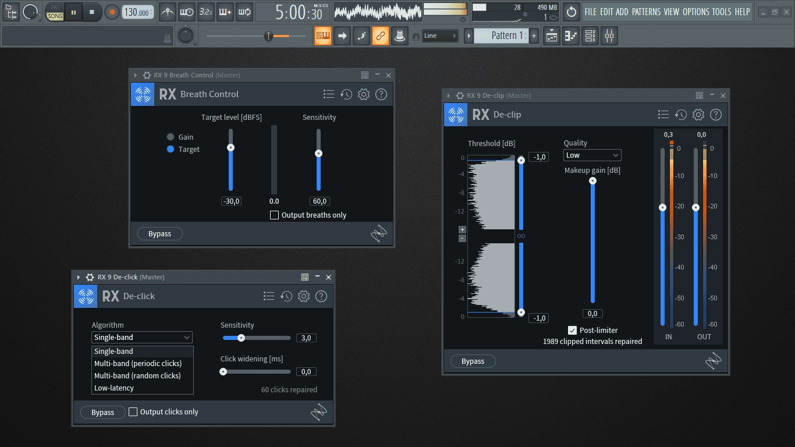The image size is (795, 447).
Task: Enable Output breaths only checkbox
Action: [x=275, y=215]
